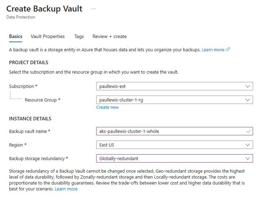Open Learn more link about backup vaults

coord(213,50)
